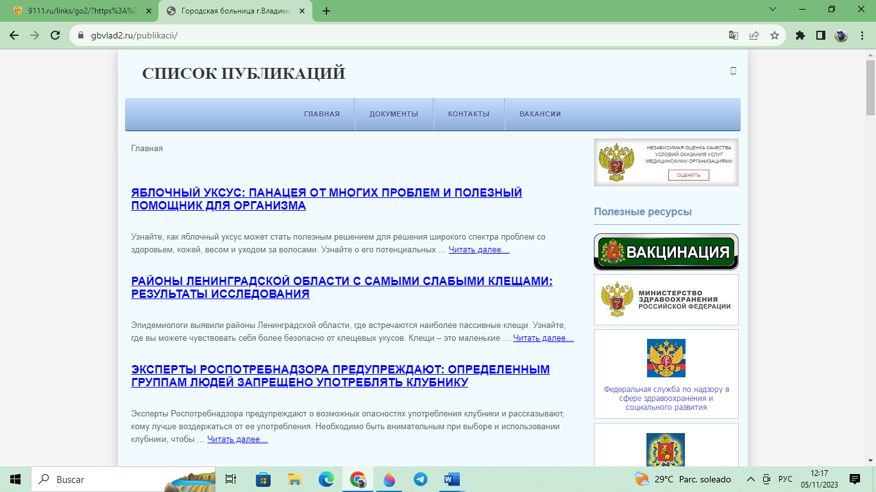Viewport: 876px width, 492px height.
Task: Click the Share this page icon
Action: tap(754, 35)
